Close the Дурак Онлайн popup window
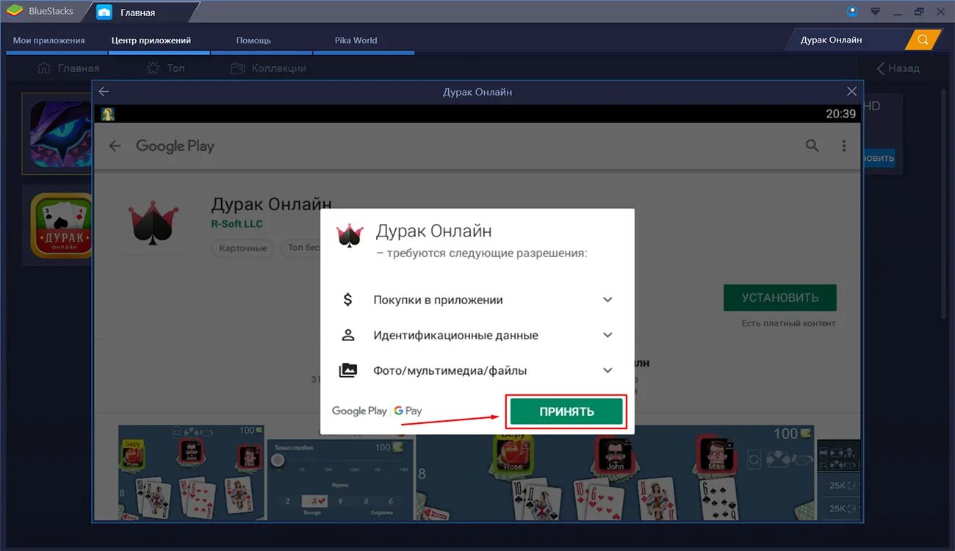Viewport: 955px width, 551px height. (x=851, y=92)
